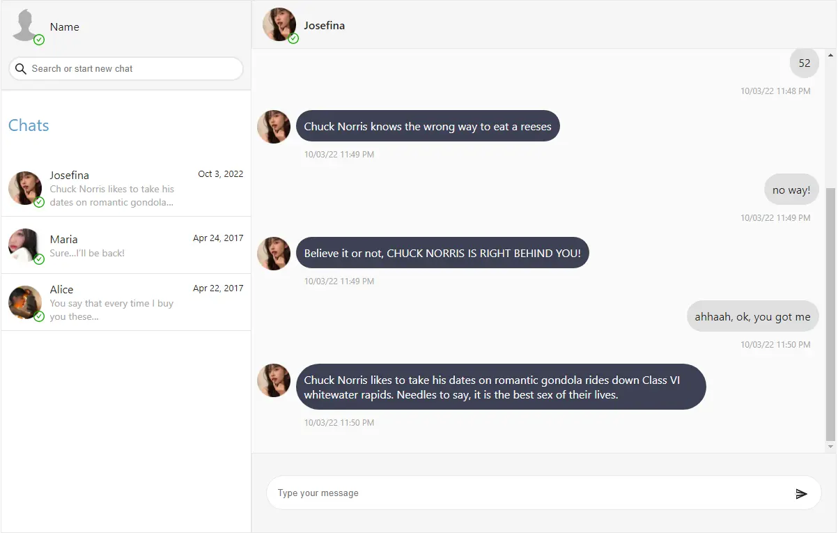Open the Maria conversation in the list
Screen dimensions: 838x533
click(x=126, y=245)
